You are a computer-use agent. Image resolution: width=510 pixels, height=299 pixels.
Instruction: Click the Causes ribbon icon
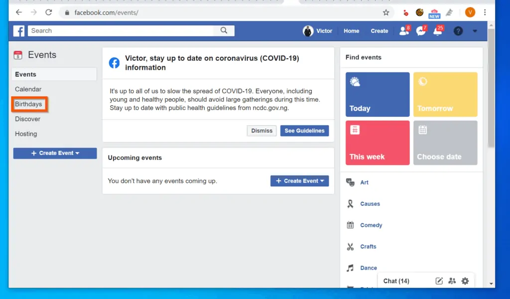coord(350,204)
